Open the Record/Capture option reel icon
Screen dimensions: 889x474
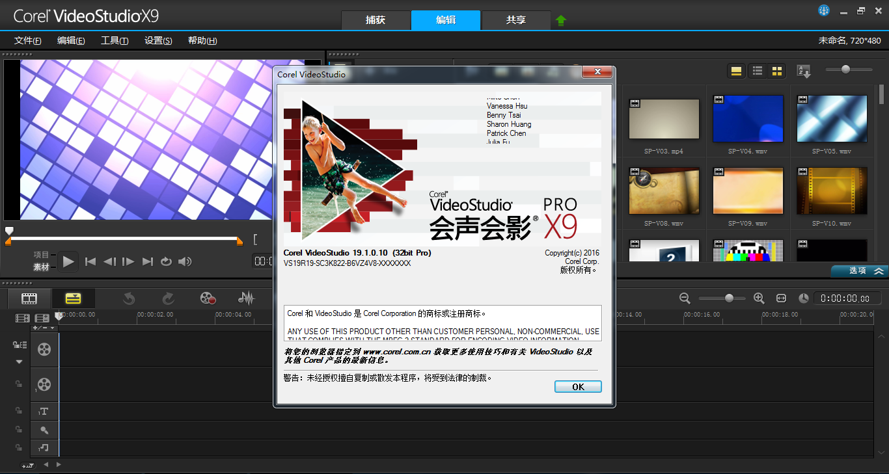[x=208, y=298]
